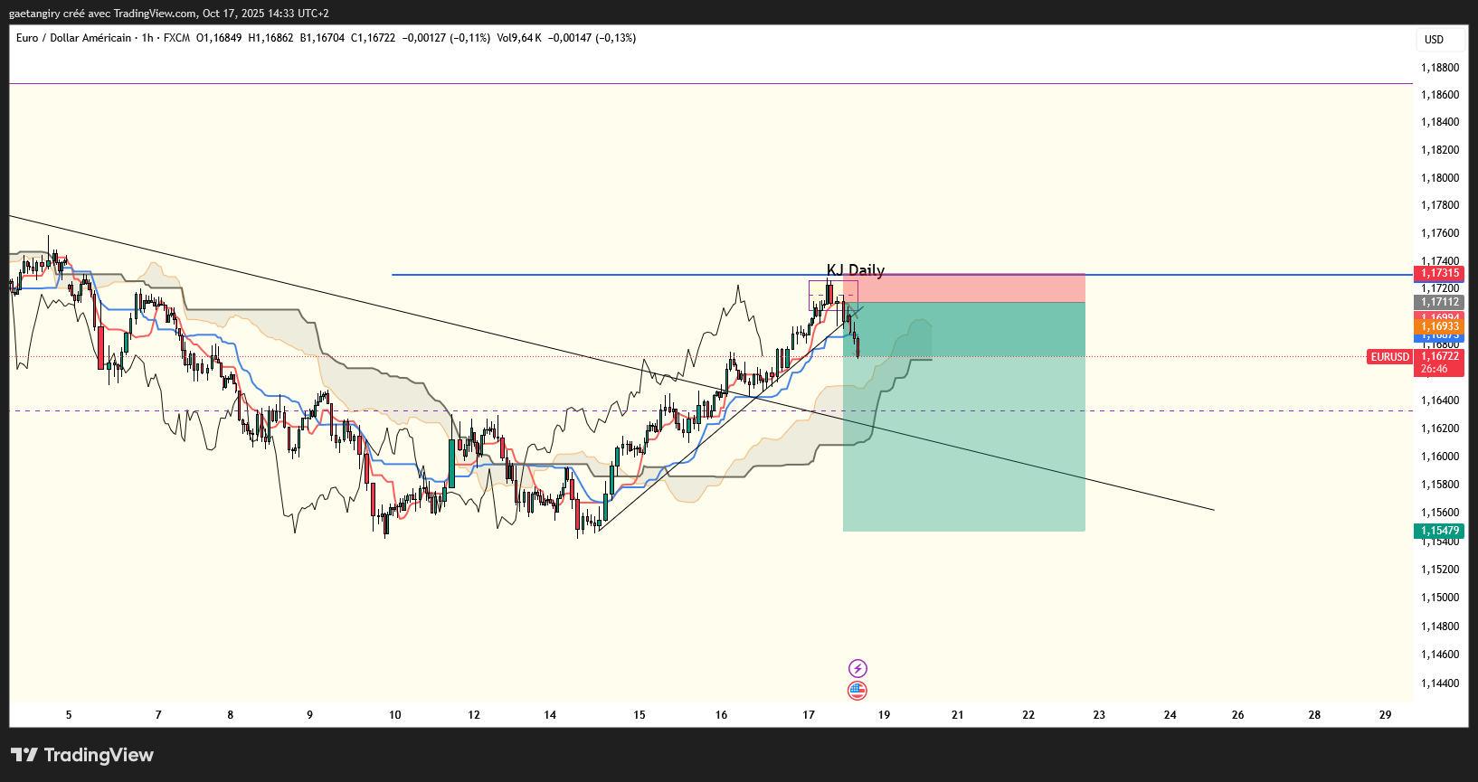Click the FXCM exchange label
This screenshot has height=782, width=1478.
click(x=176, y=38)
